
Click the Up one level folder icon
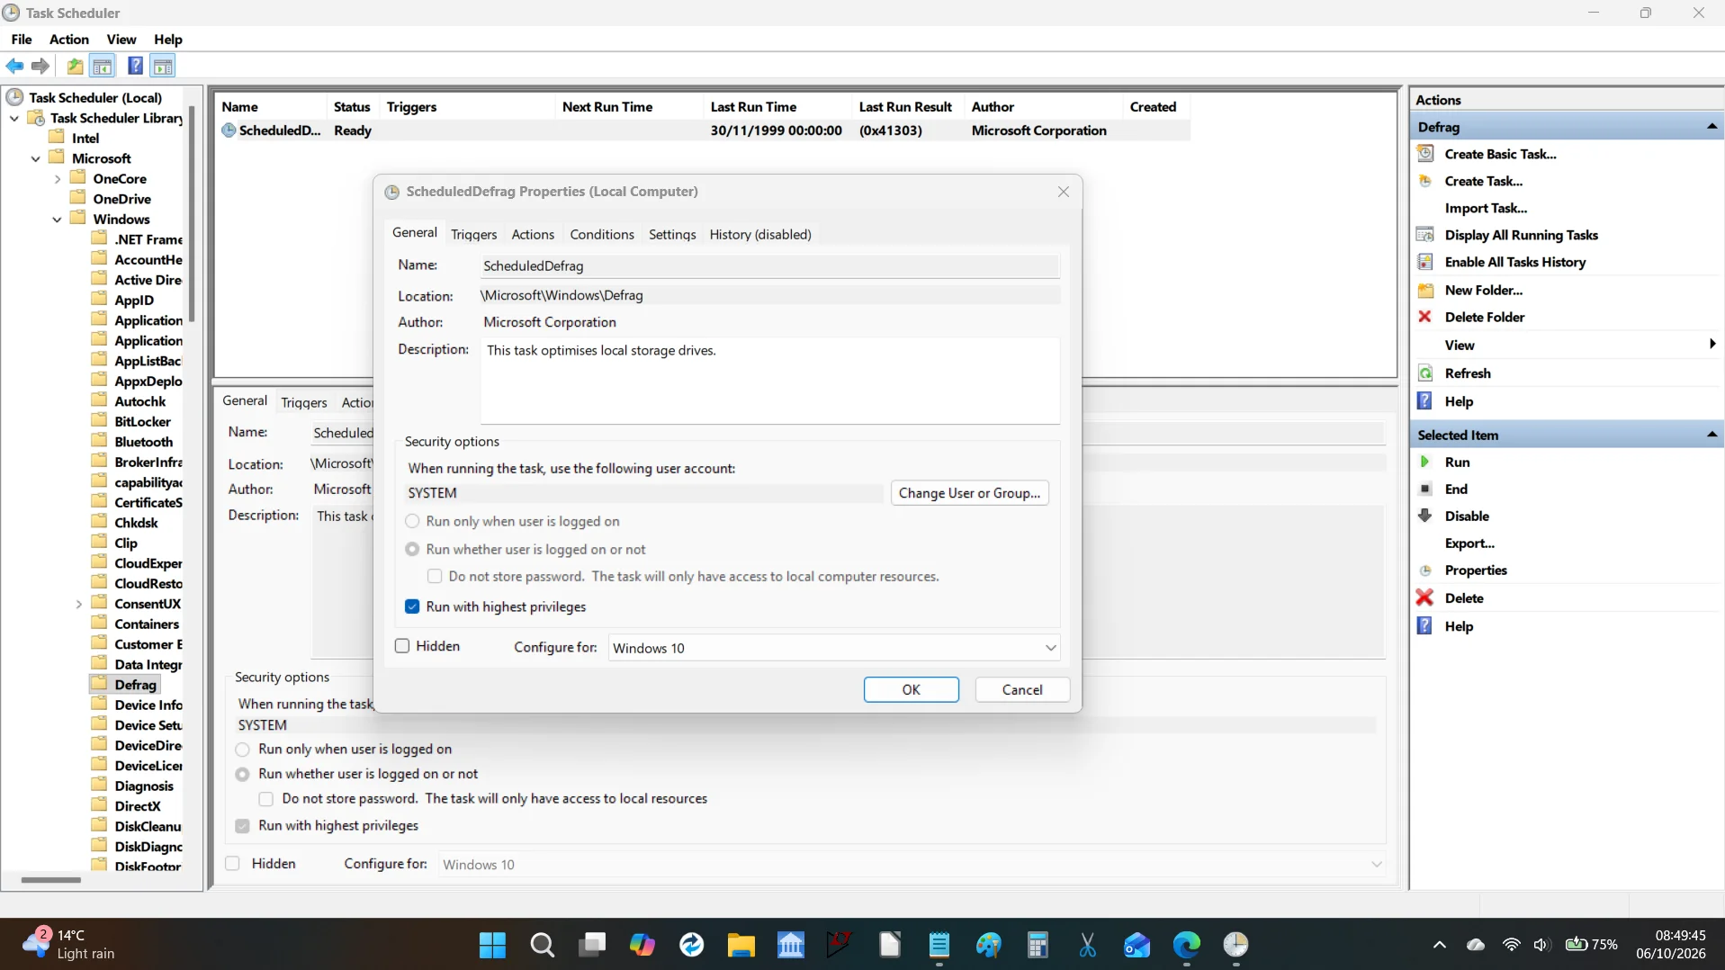point(75,66)
